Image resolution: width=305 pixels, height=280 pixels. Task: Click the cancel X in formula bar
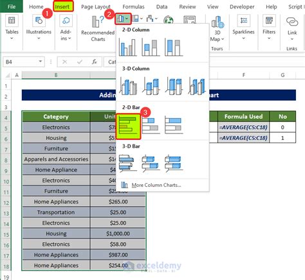point(64,62)
